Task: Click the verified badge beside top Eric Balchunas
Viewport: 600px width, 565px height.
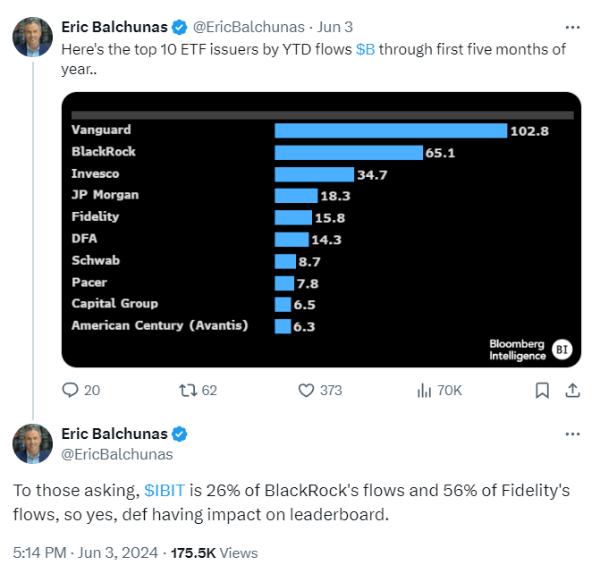Action: (179, 28)
